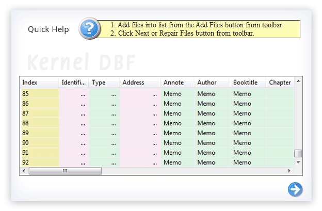Click the Type ellipsis cell in row 90
322x211 pixels.
[104, 143]
